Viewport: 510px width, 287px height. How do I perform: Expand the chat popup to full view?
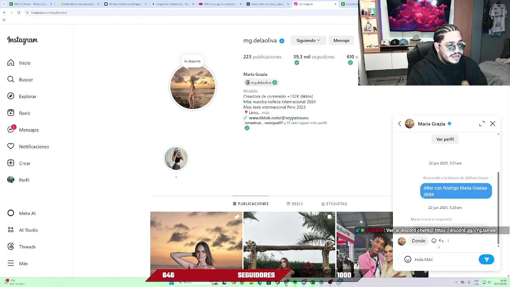coord(482,124)
